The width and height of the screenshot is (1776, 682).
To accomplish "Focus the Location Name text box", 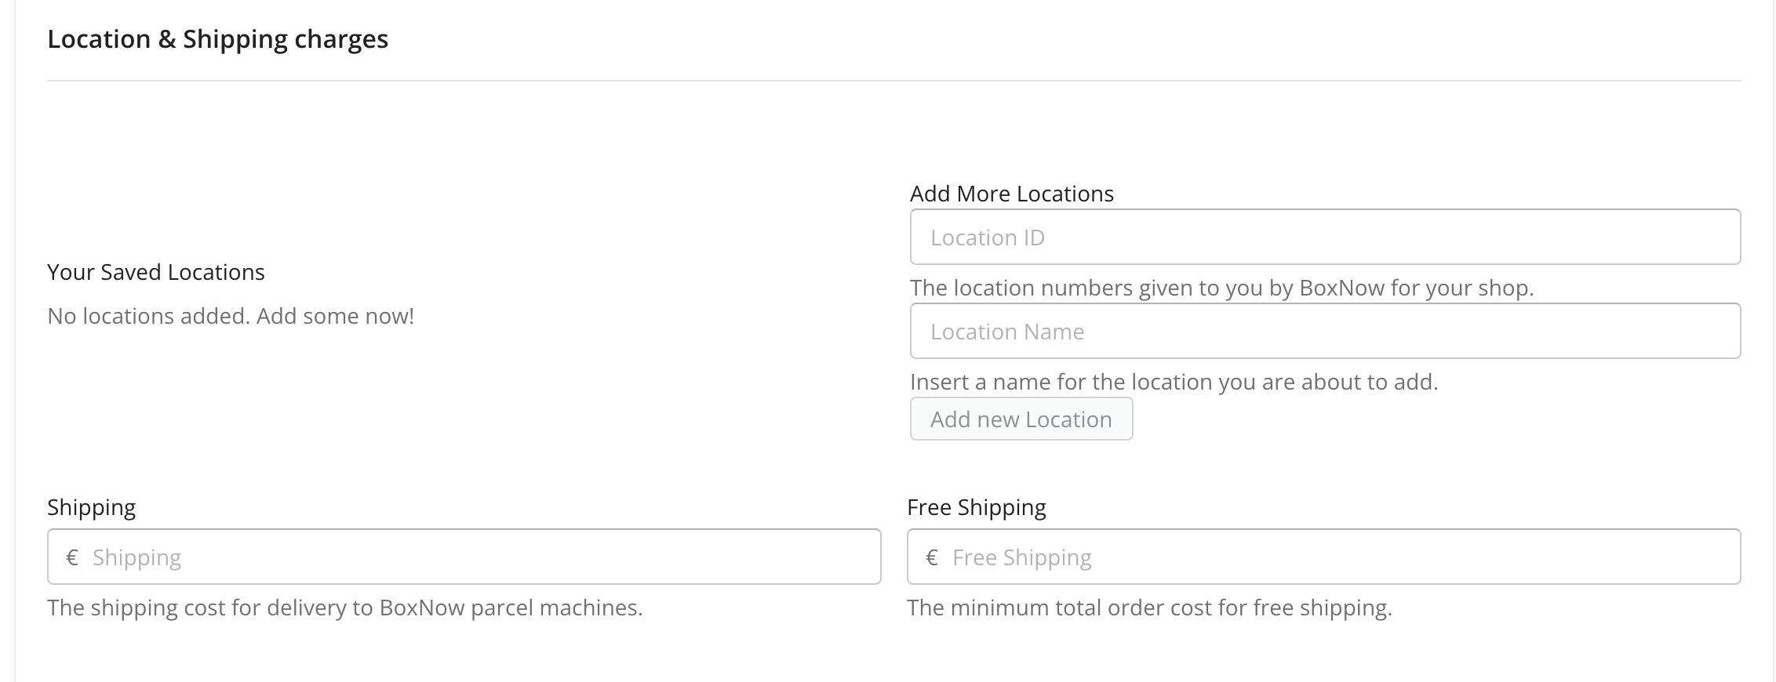I will [x=1325, y=331].
